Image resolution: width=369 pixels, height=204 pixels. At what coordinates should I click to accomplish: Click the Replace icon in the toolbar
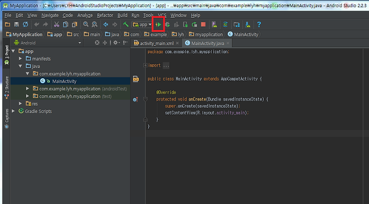click(95, 25)
